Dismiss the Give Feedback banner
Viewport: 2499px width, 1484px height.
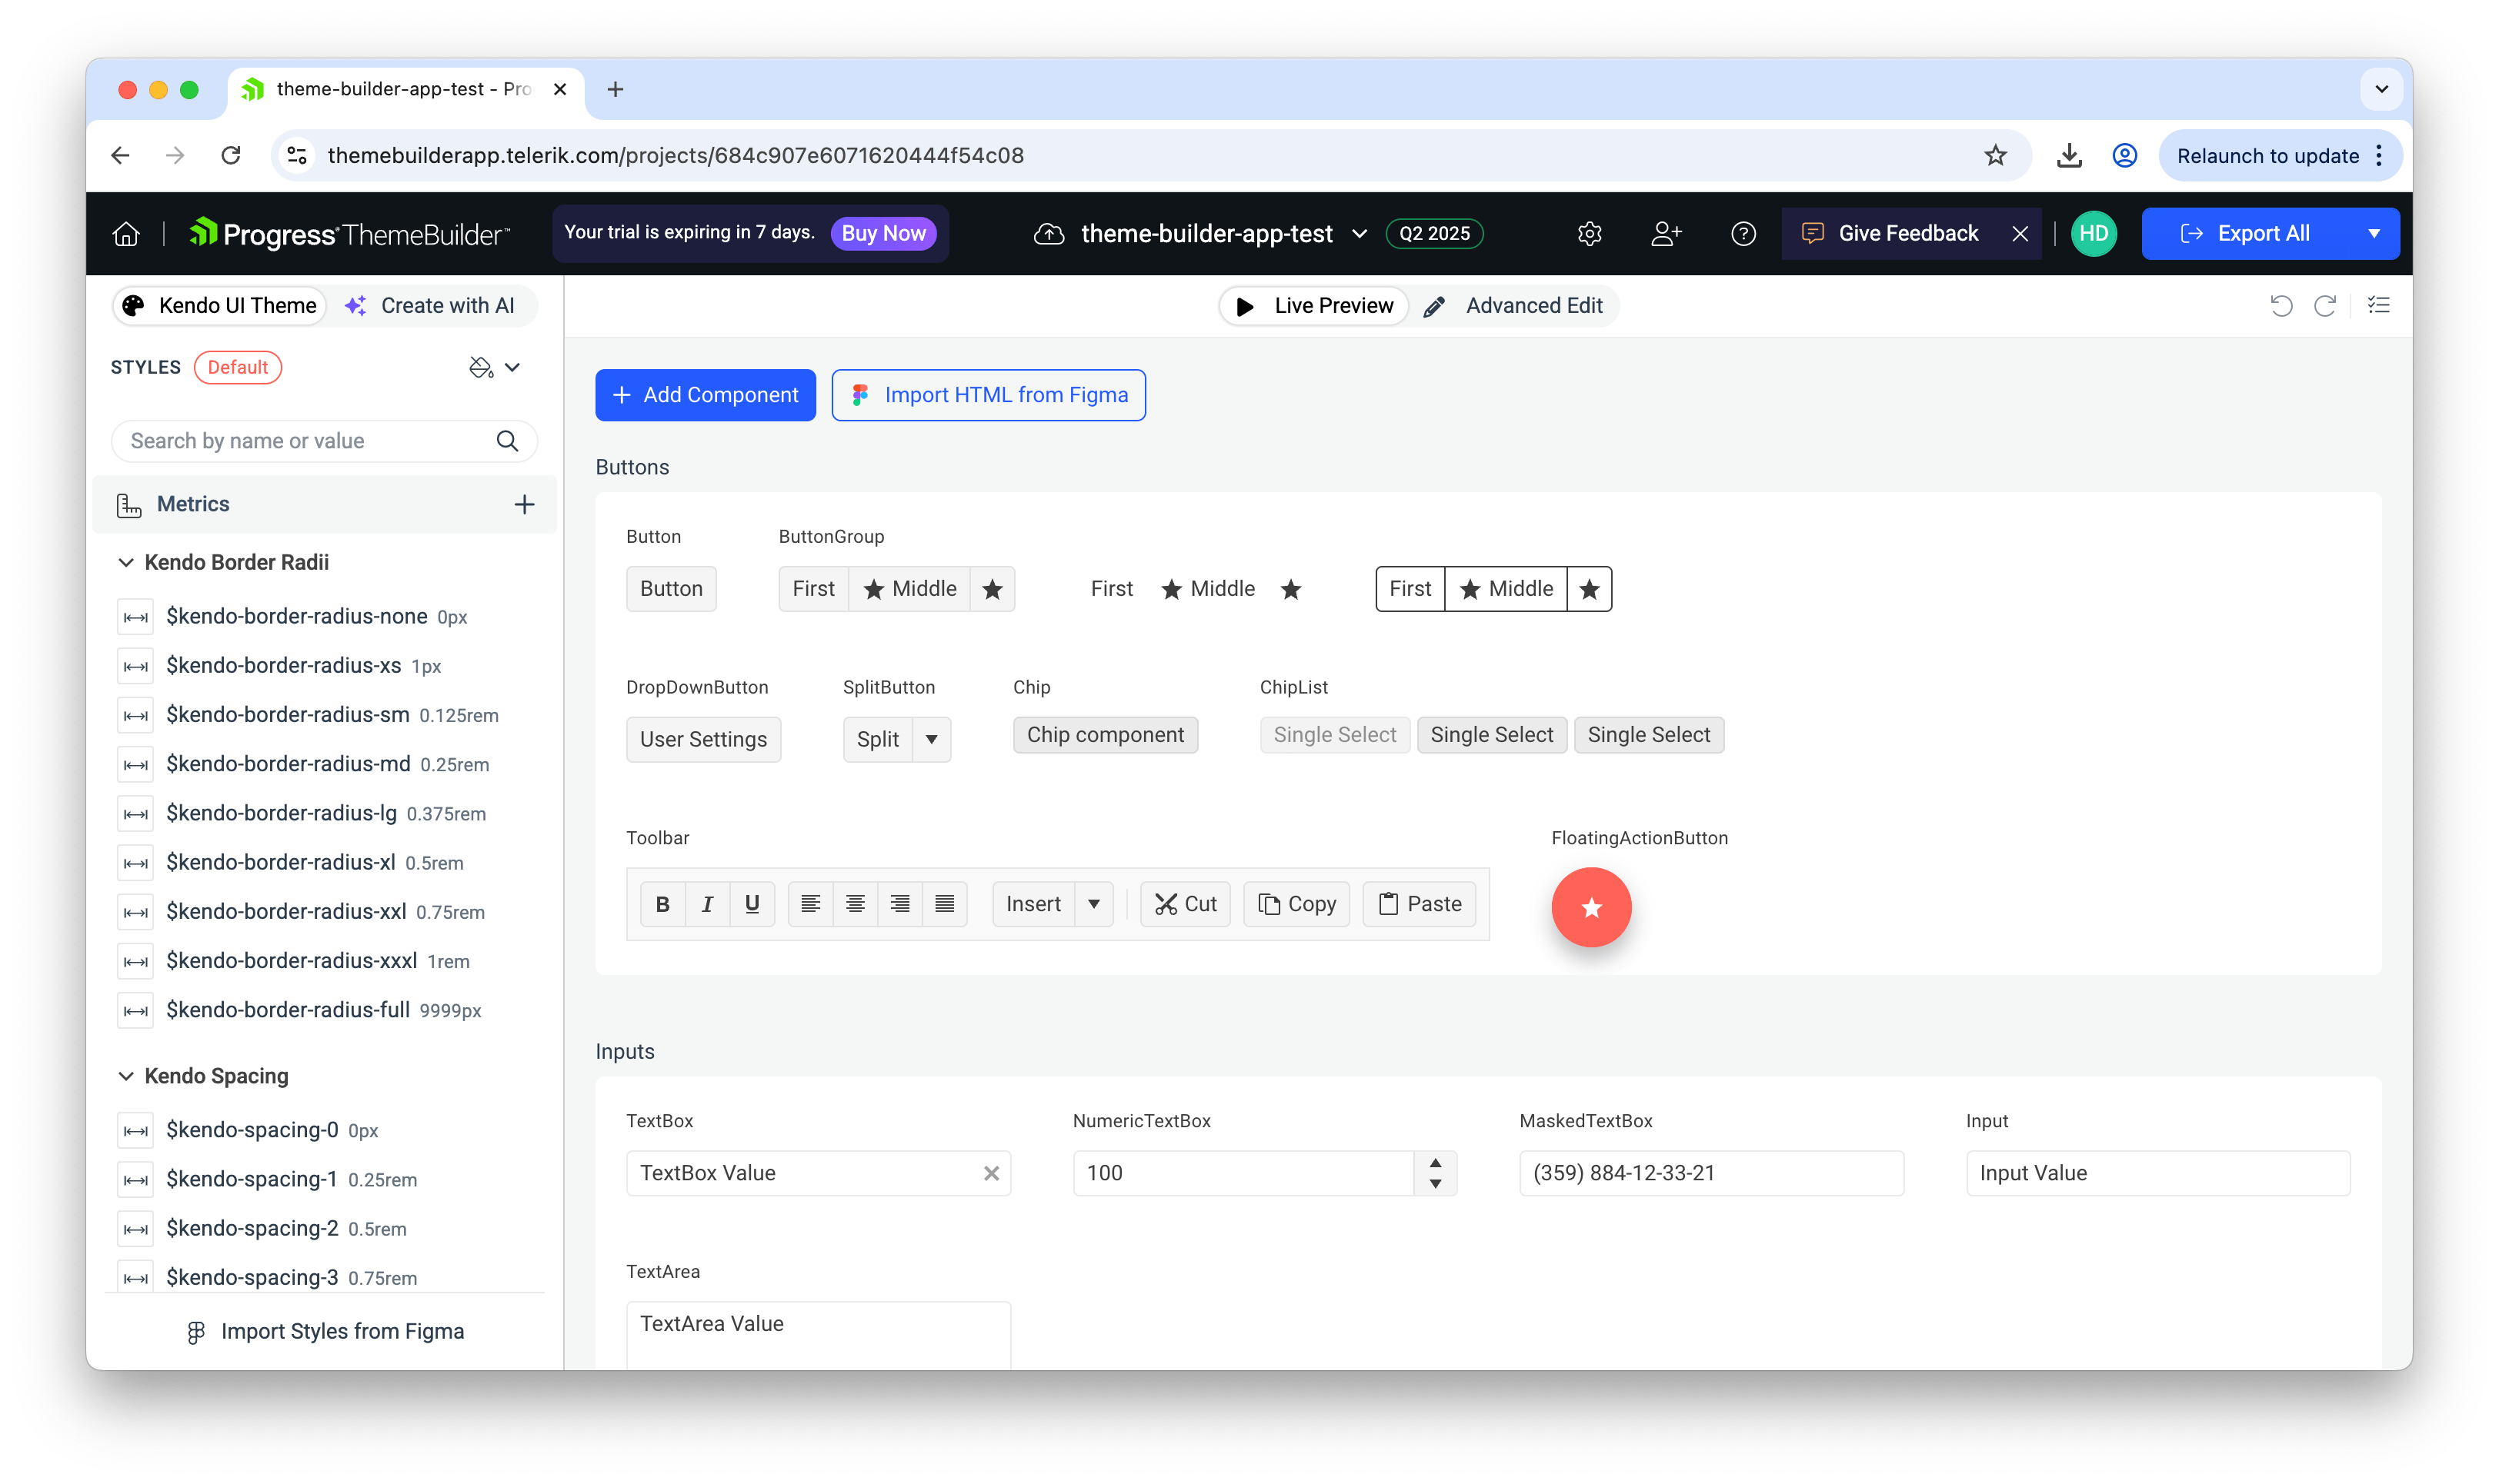(2020, 233)
